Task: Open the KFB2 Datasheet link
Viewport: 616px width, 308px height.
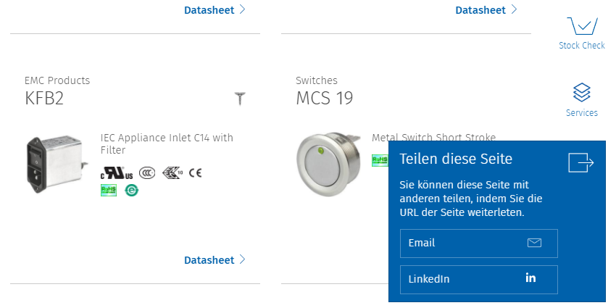Action: [x=209, y=260]
